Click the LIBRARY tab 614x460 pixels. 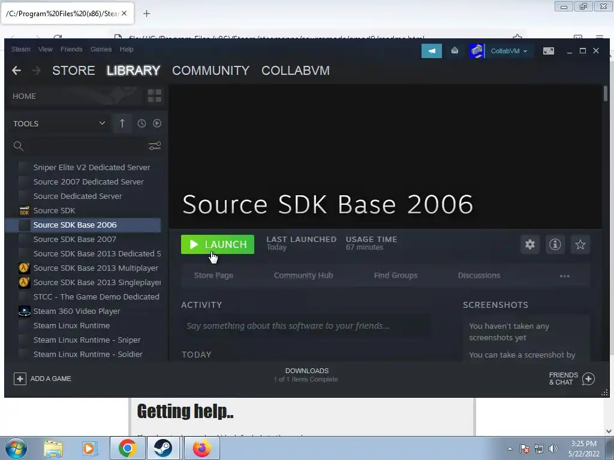click(x=134, y=71)
